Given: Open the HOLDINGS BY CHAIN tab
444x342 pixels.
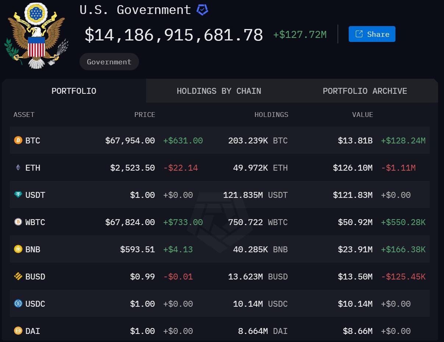Looking at the screenshot, I should coord(219,91).
